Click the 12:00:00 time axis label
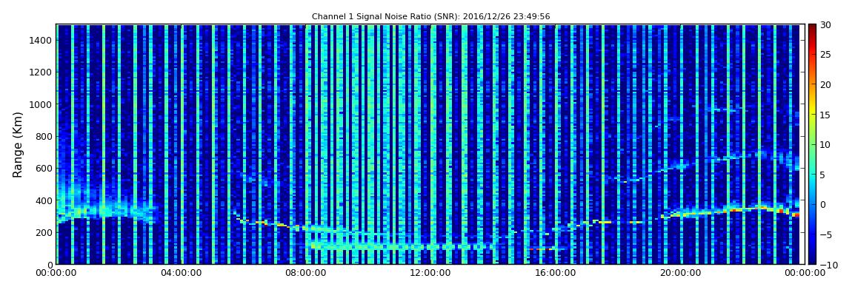The height and width of the screenshot is (301, 852). click(x=429, y=274)
